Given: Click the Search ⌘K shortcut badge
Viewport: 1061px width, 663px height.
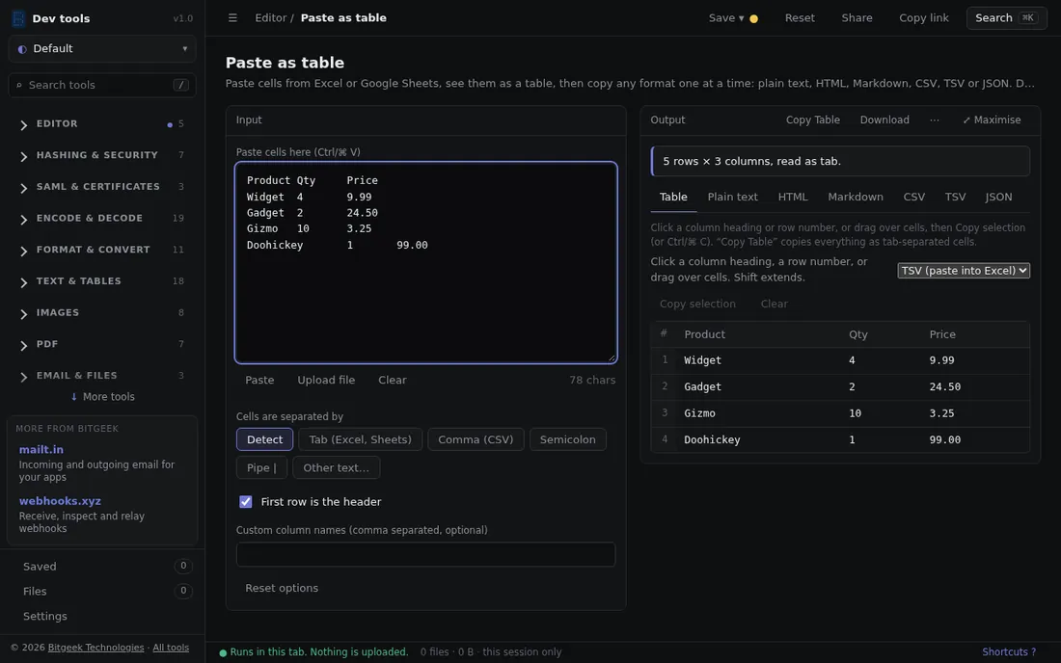Looking at the screenshot, I should click(1027, 18).
